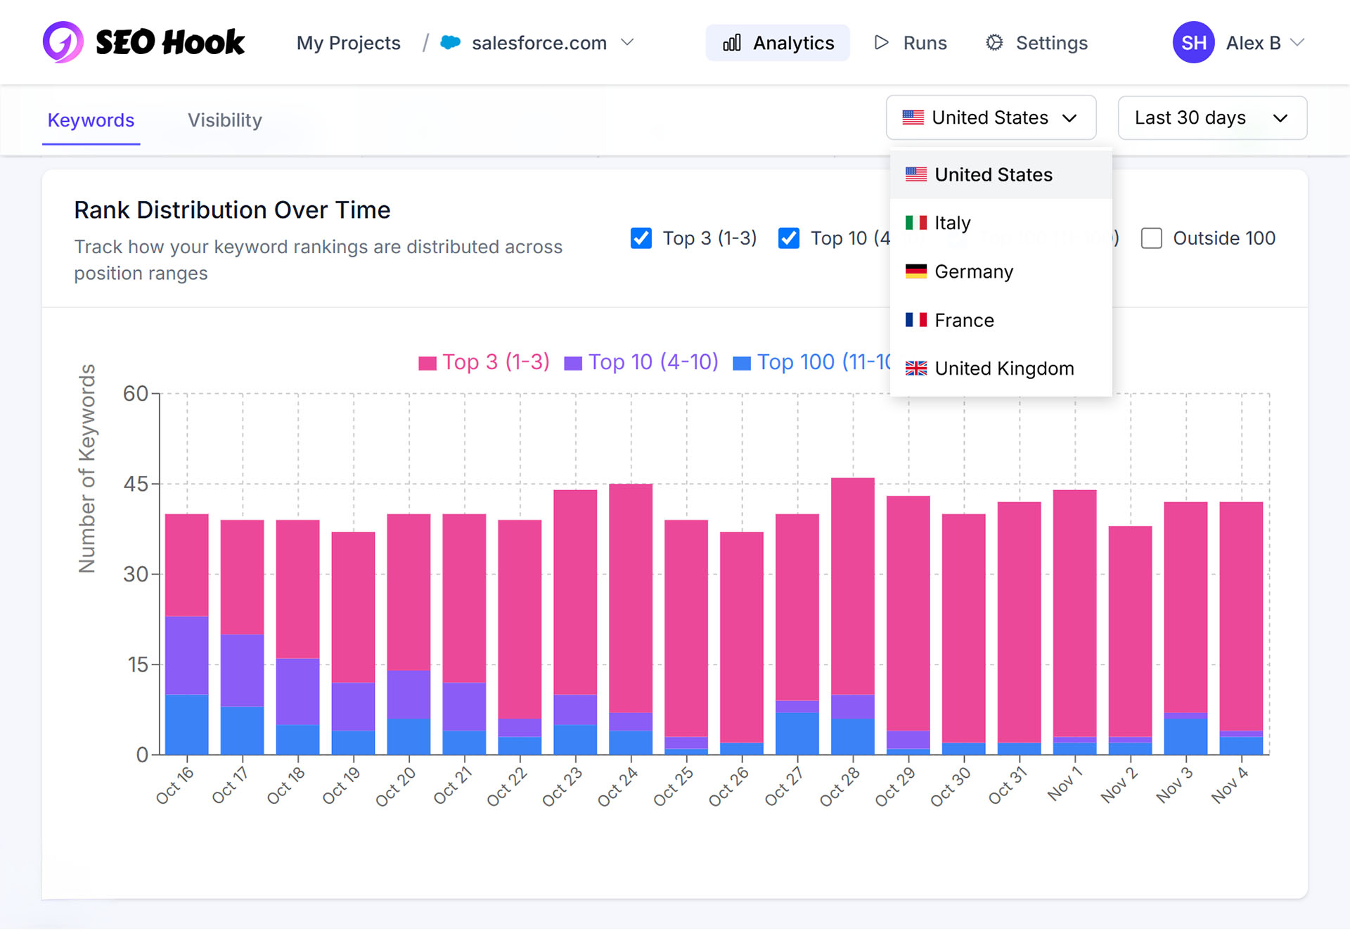This screenshot has width=1350, height=931.
Task: Expand the salesforce.com project chevron
Action: 627,43
